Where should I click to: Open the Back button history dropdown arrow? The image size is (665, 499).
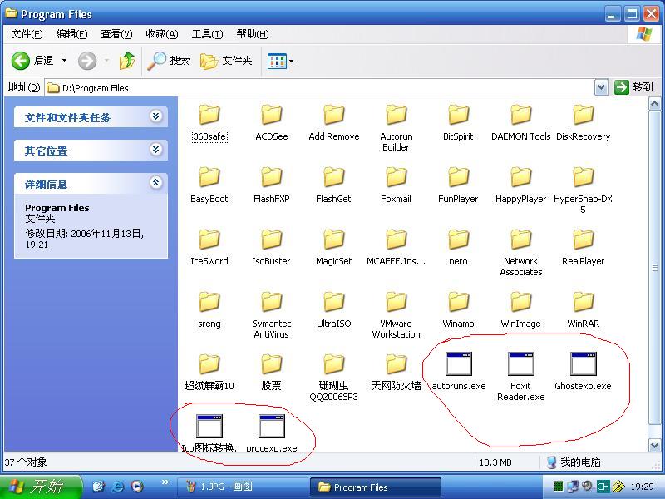[x=64, y=61]
